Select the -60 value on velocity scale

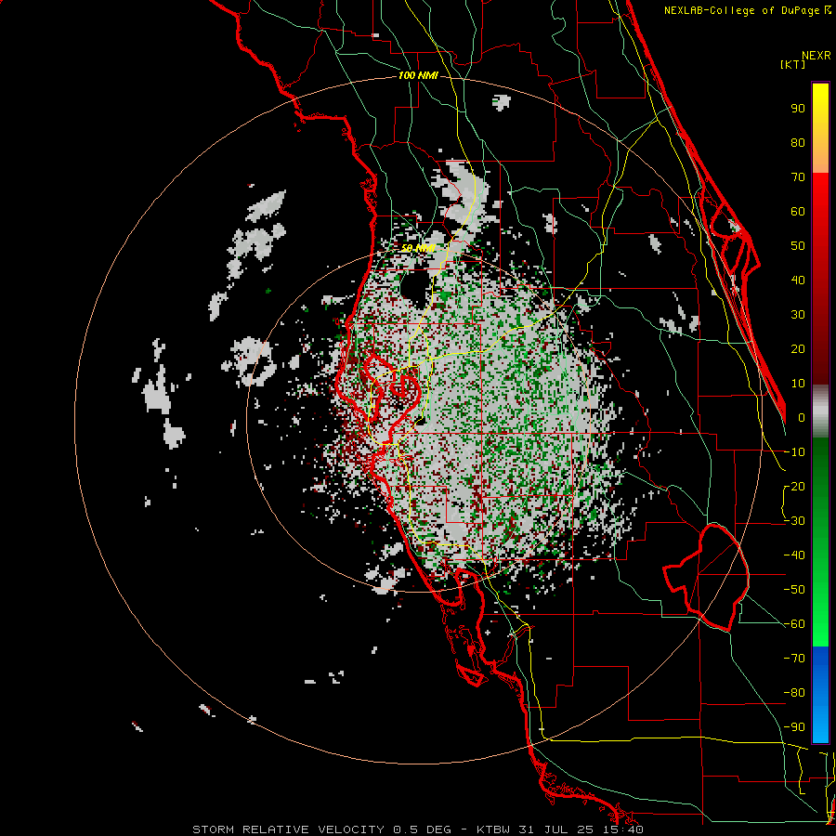(x=794, y=624)
